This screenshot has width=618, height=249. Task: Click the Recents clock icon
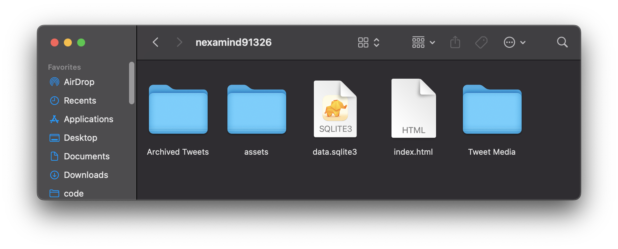pos(54,100)
